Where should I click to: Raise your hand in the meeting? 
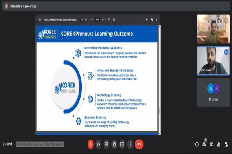tap(114, 144)
